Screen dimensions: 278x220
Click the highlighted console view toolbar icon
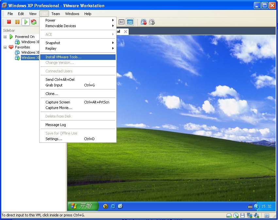coord(130,22)
